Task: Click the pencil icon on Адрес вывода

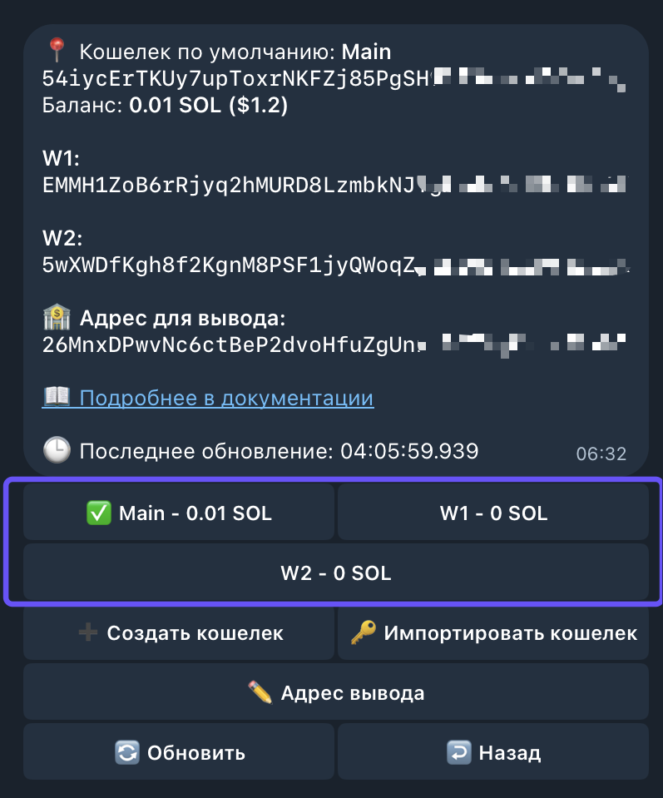Action: point(260,693)
